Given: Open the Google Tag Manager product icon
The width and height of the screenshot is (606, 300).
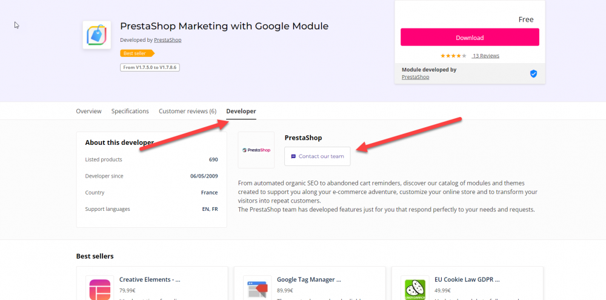Looking at the screenshot, I should [256, 288].
